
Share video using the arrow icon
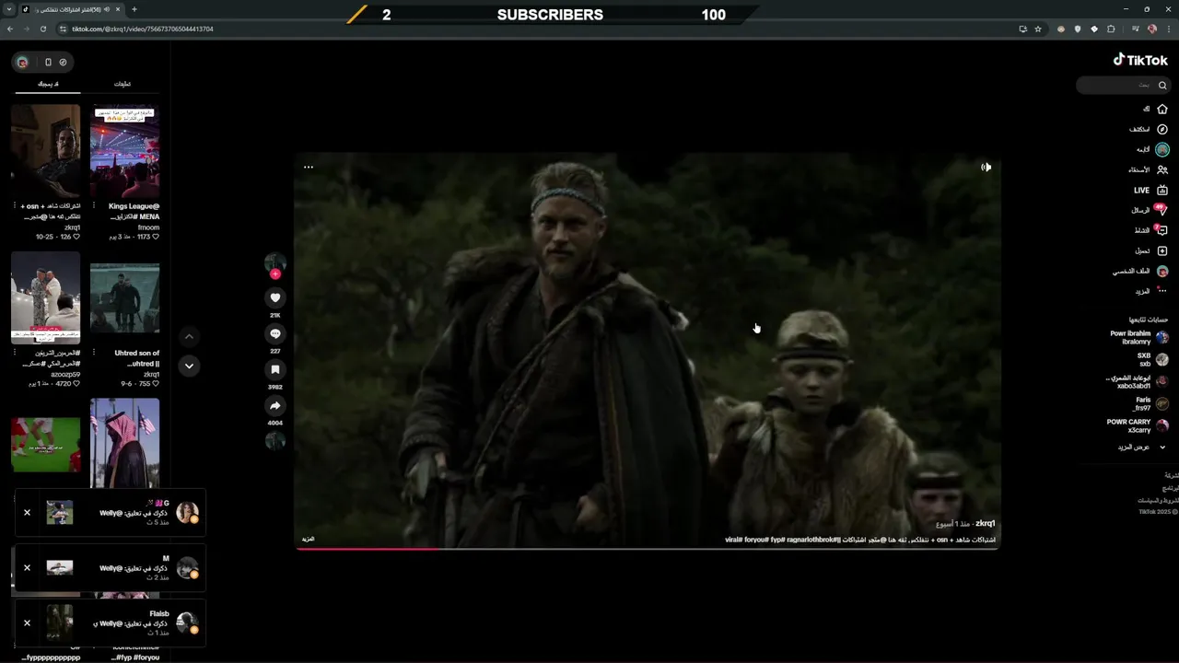coord(274,405)
